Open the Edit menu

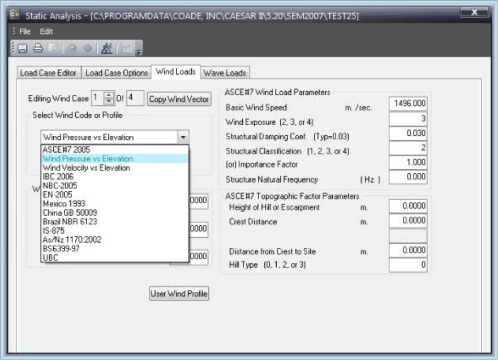(46, 31)
